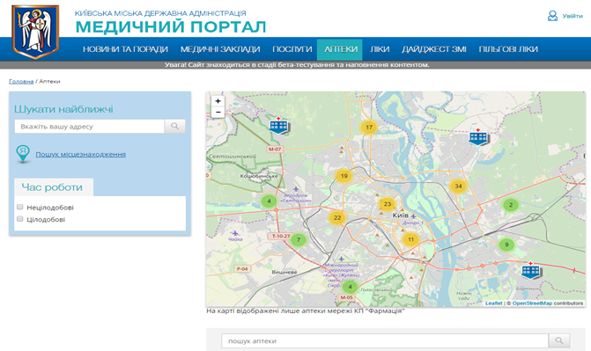
Task: Open the Kyiv coat of arms logo
Action: tap(35, 32)
